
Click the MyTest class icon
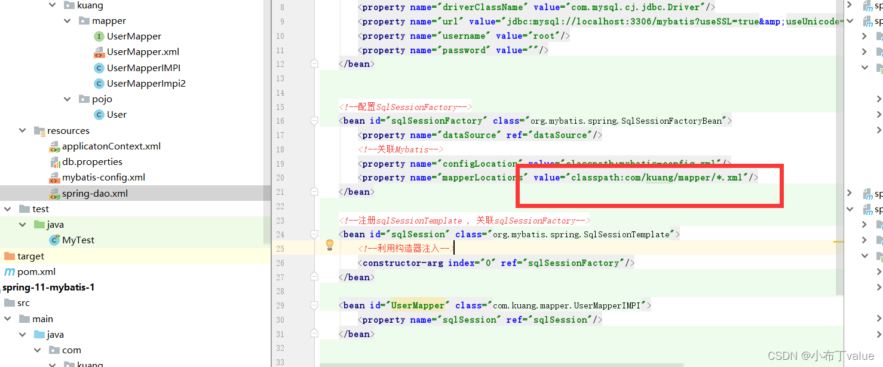54,240
